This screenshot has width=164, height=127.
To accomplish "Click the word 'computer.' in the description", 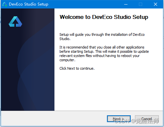I will 67,60.
